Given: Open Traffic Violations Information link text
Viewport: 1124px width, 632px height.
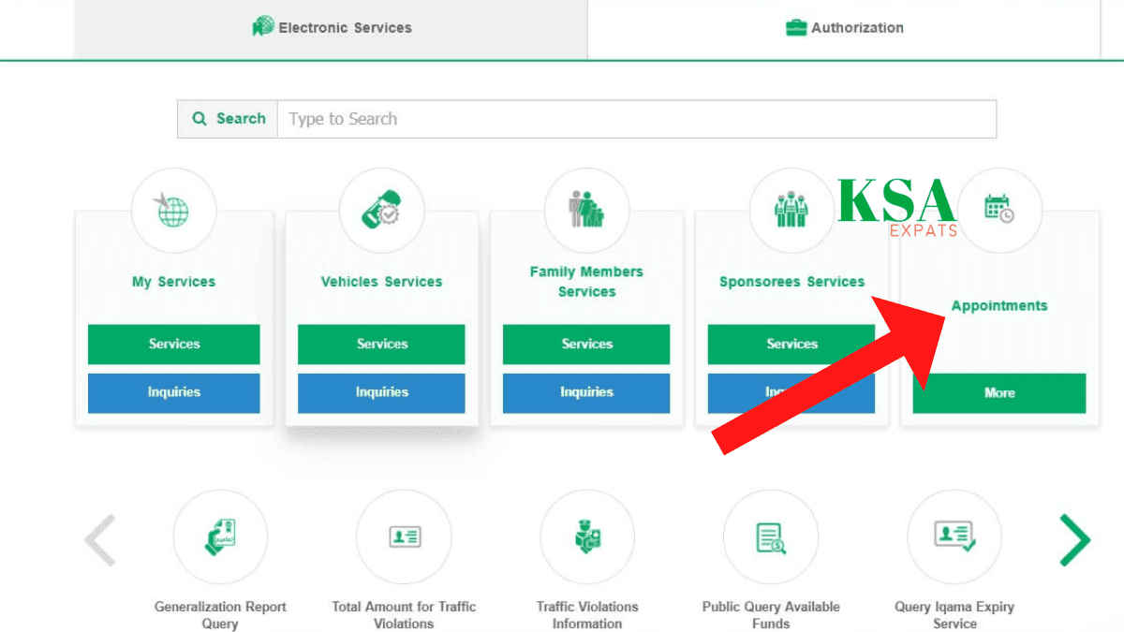Looking at the screenshot, I should click(x=587, y=615).
